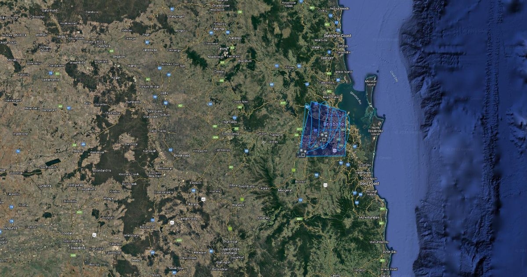Click the Brisbane city label
This screenshot has height=277, width=527.
334,124
